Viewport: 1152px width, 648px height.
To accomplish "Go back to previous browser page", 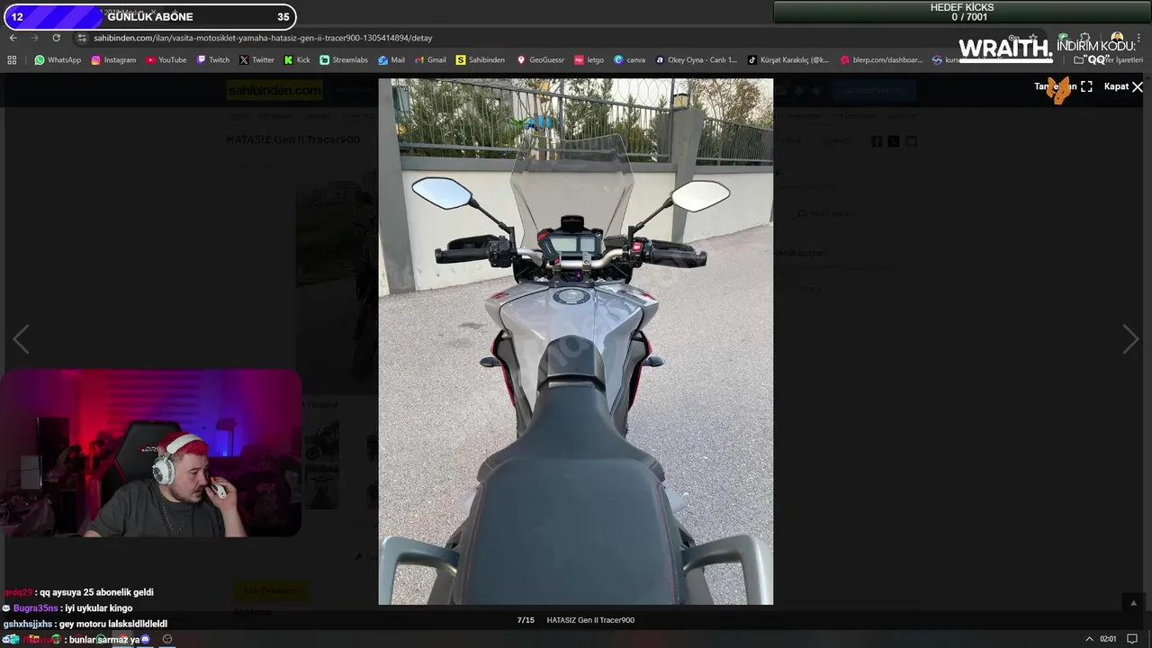I will [x=13, y=38].
